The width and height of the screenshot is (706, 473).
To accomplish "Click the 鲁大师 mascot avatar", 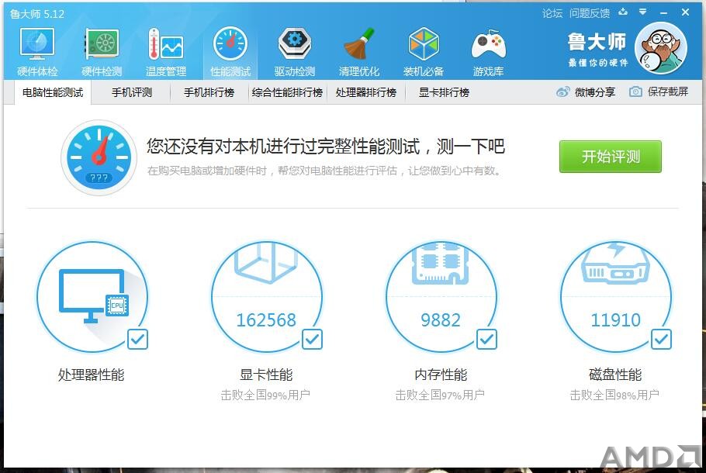I will pyautogui.click(x=660, y=48).
